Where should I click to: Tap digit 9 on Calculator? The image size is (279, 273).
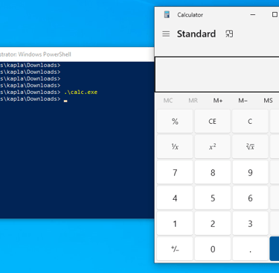[x=250, y=172]
